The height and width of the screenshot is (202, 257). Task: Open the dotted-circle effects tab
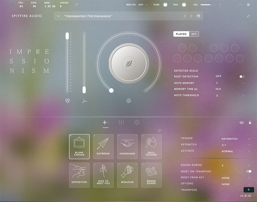coord(137,122)
